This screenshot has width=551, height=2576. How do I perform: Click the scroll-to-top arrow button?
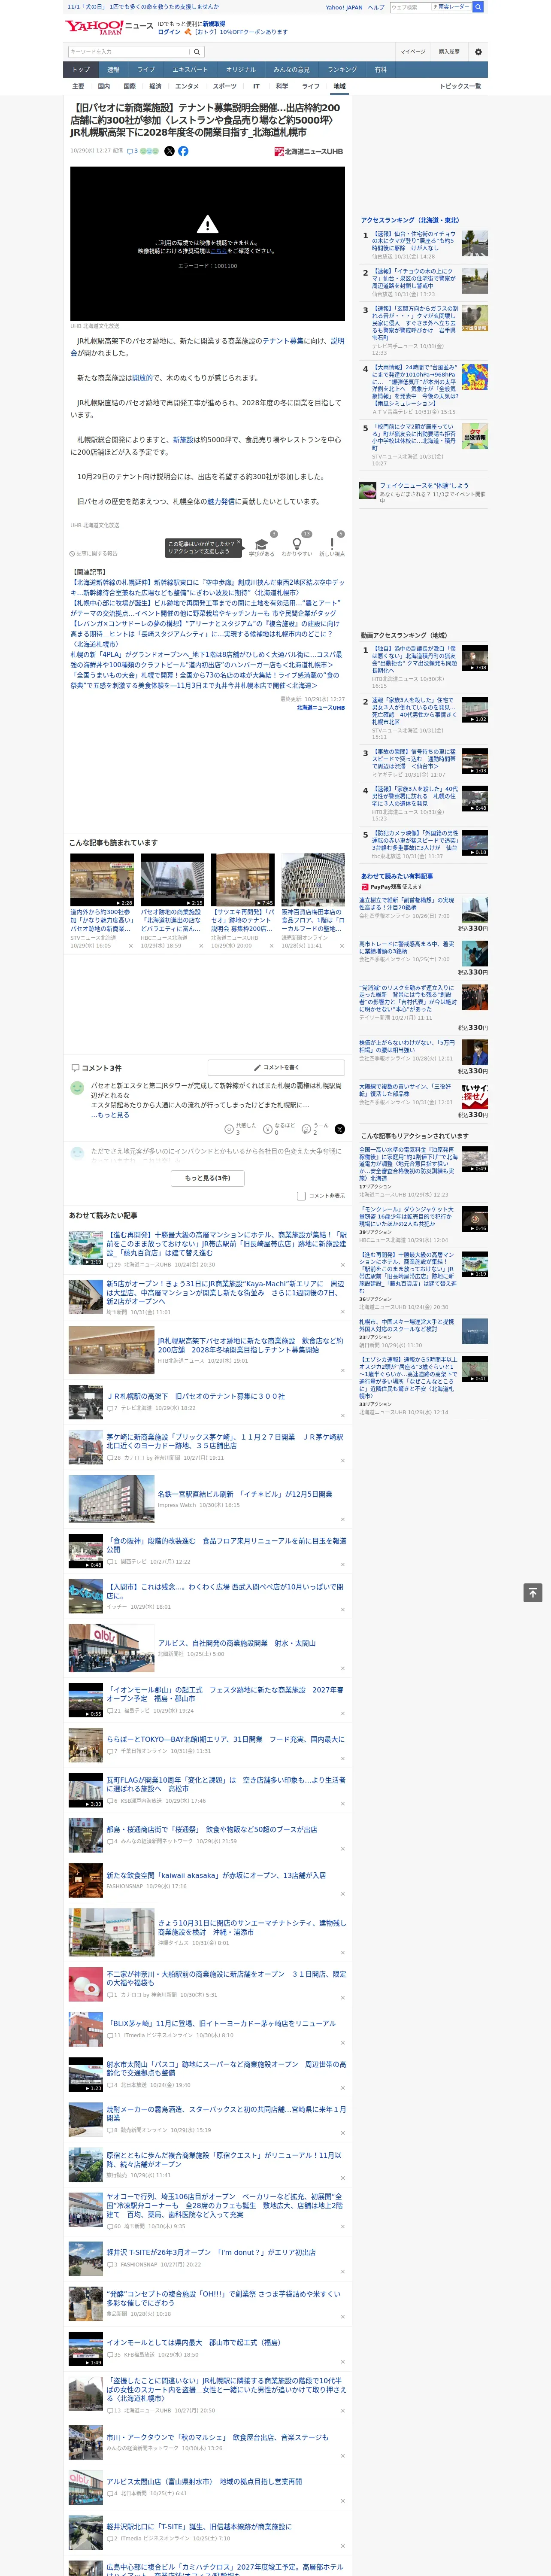coord(533,1592)
